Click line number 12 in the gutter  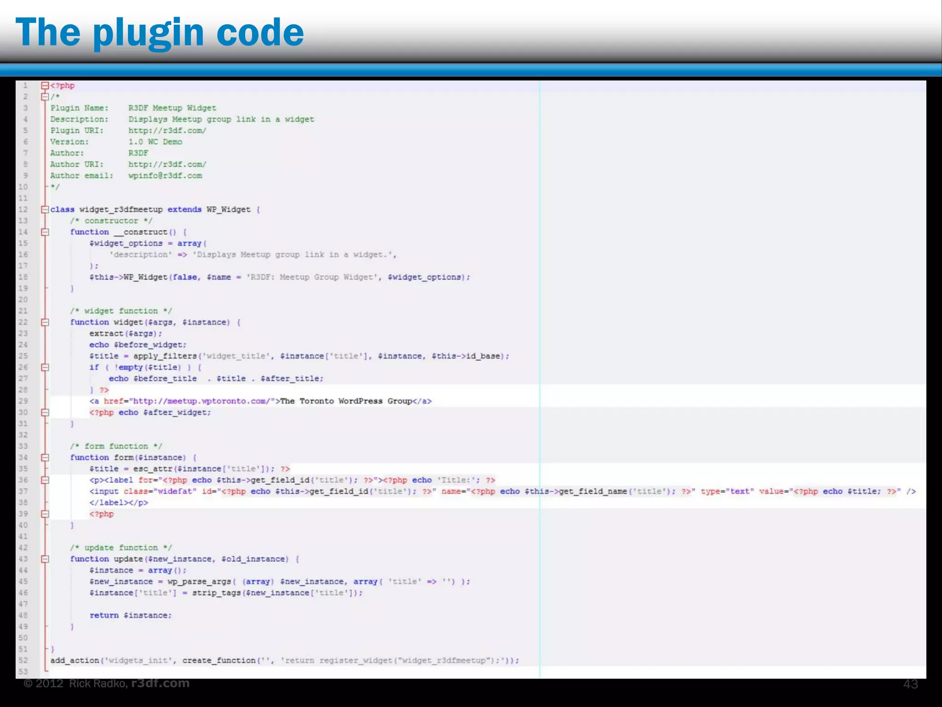click(x=23, y=209)
